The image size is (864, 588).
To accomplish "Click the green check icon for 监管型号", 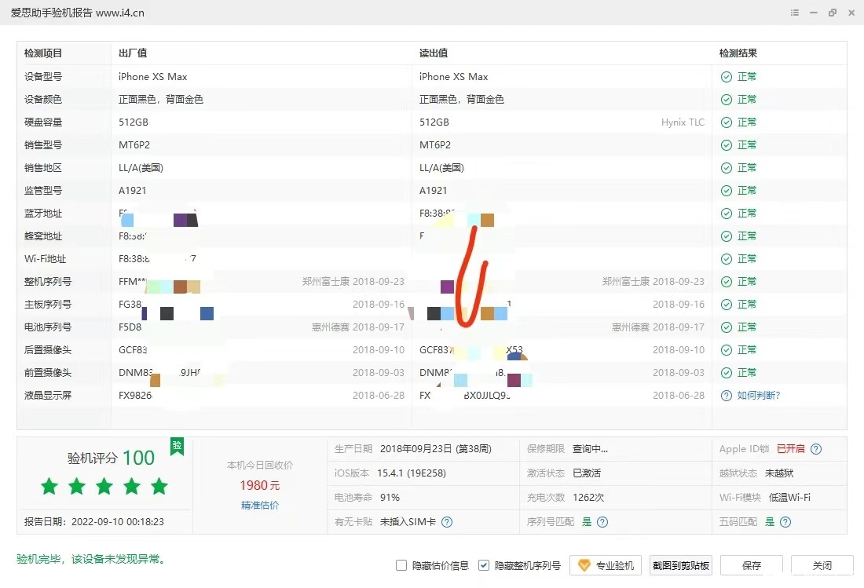I will [727, 191].
